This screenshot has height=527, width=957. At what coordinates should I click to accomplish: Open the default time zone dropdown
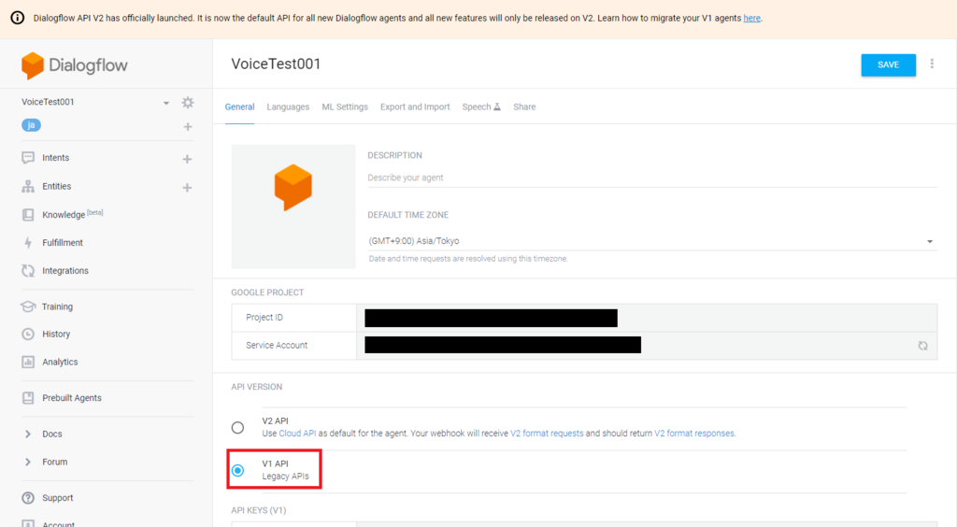651,241
